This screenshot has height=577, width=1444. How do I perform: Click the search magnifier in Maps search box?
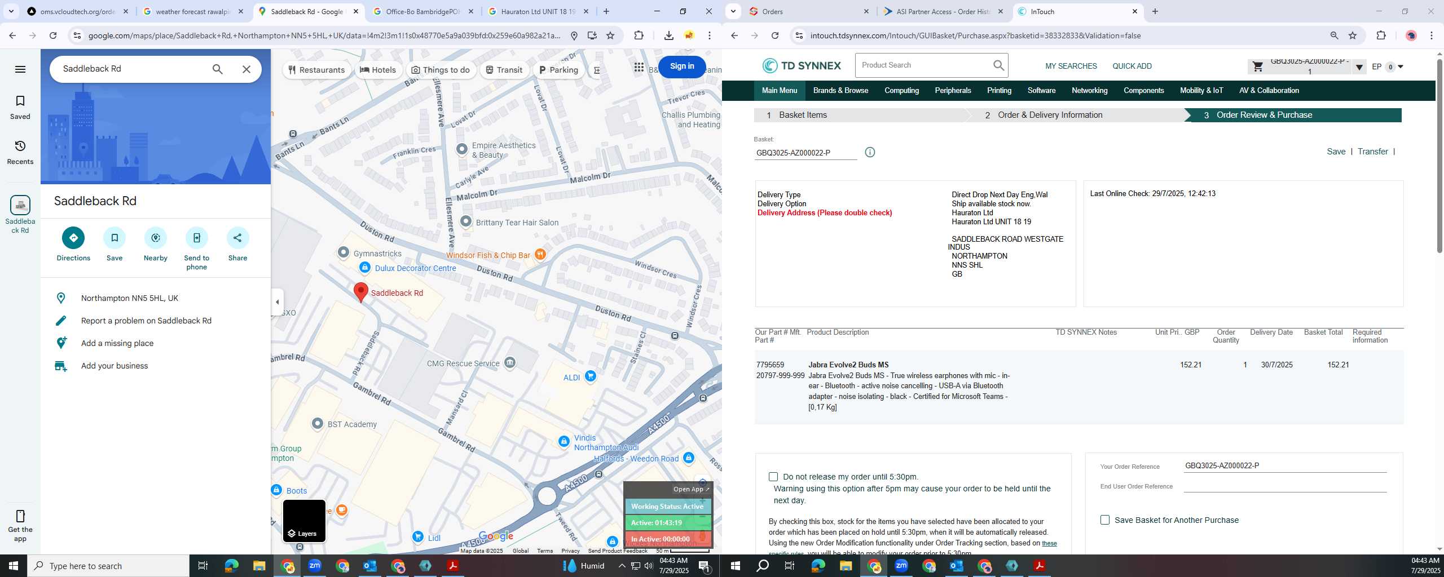[217, 69]
